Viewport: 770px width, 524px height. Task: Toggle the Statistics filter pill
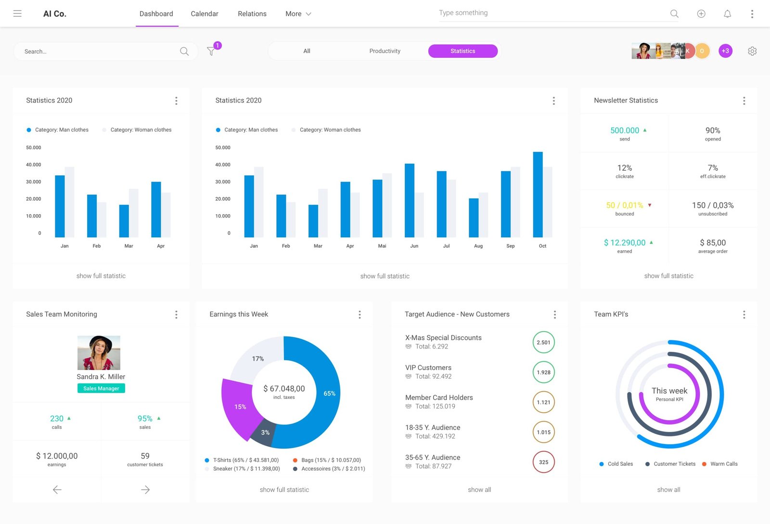[x=462, y=51]
